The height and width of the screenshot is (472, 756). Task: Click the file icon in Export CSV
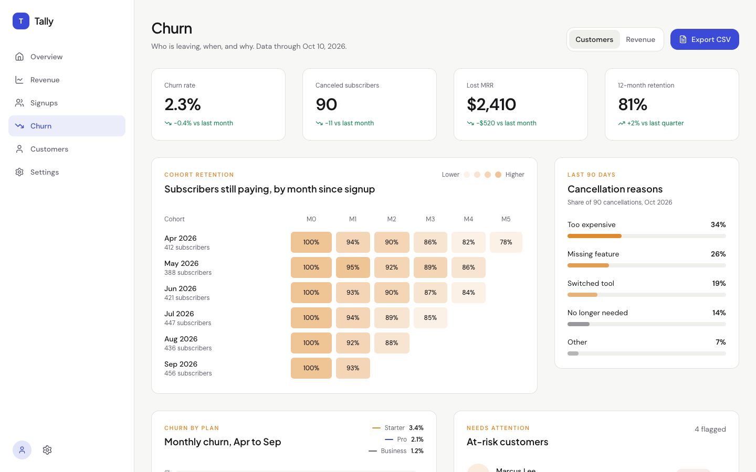683,39
